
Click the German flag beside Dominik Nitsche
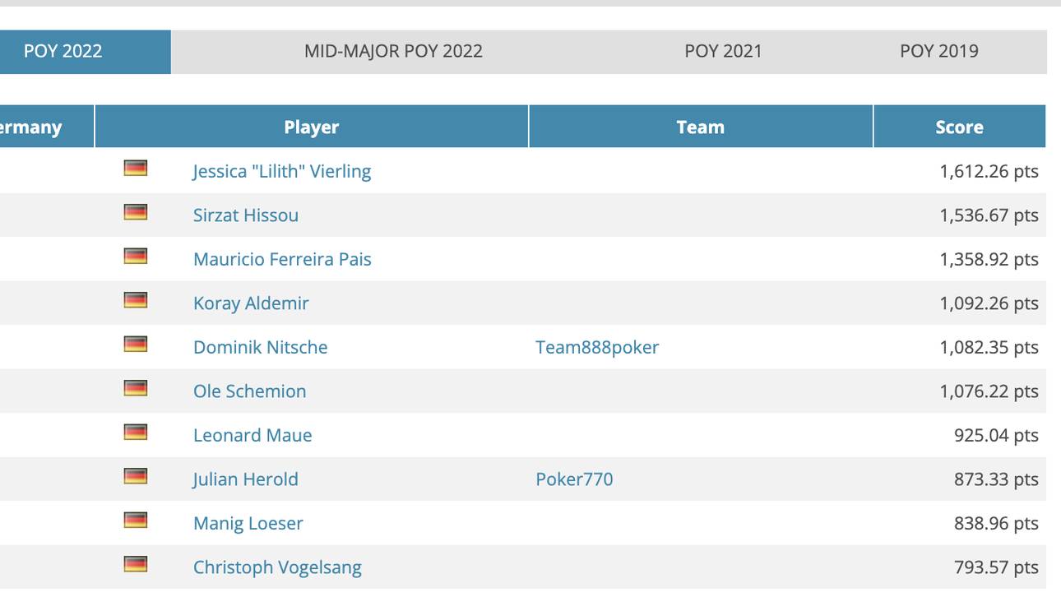click(x=135, y=344)
